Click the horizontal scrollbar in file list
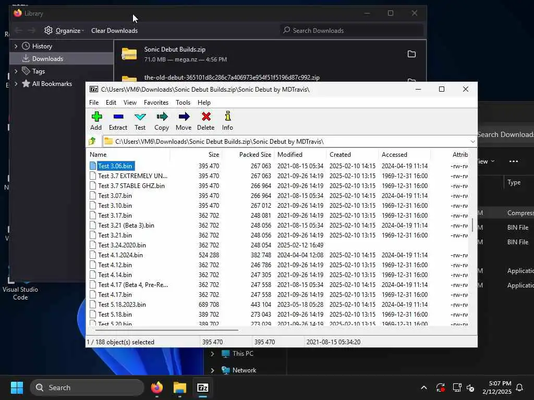This screenshot has height=400, width=534. tap(167, 330)
